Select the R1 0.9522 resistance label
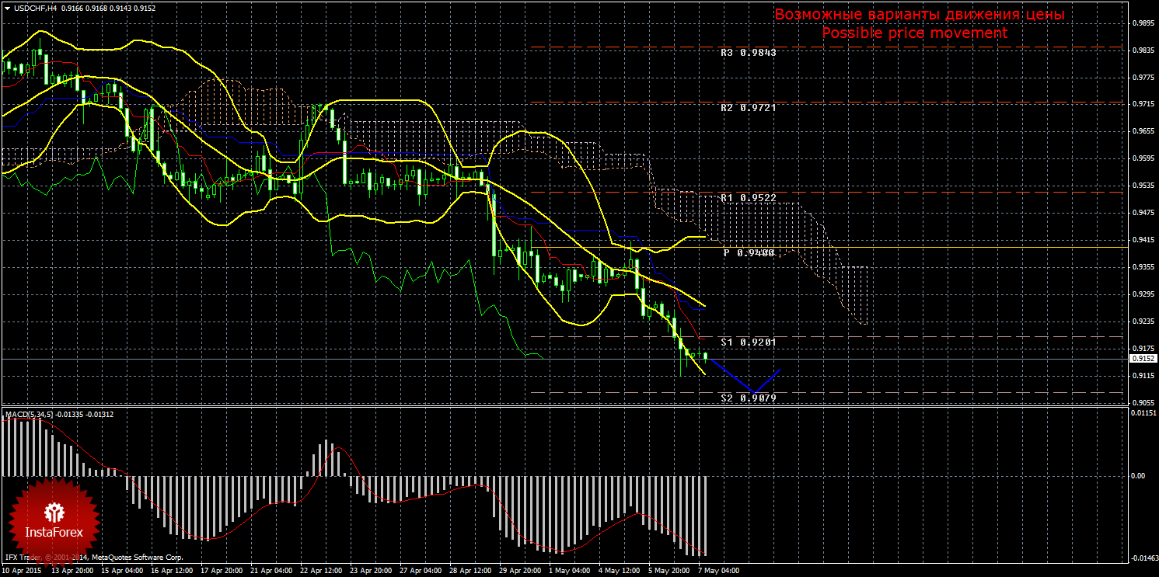The width and height of the screenshot is (1159, 577). coord(748,198)
